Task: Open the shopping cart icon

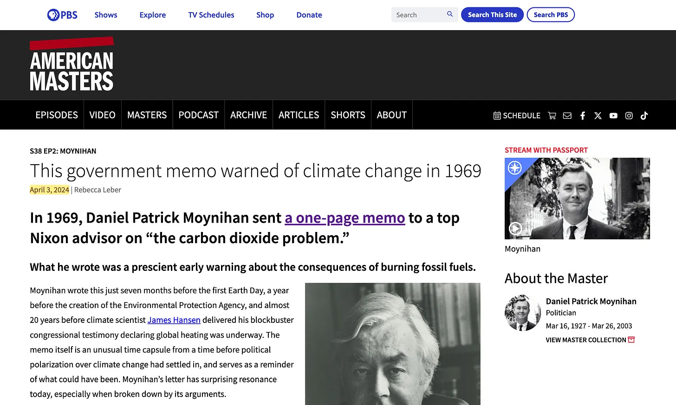Action: 552,116
